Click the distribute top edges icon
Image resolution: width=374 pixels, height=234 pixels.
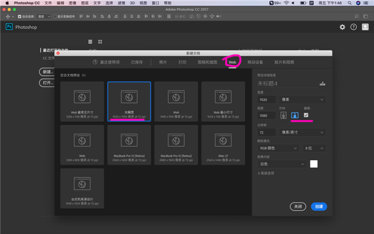click(125, 16)
